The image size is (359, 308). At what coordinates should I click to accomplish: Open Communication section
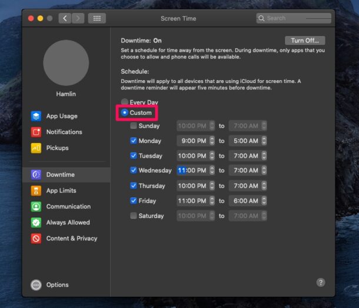pos(67,207)
